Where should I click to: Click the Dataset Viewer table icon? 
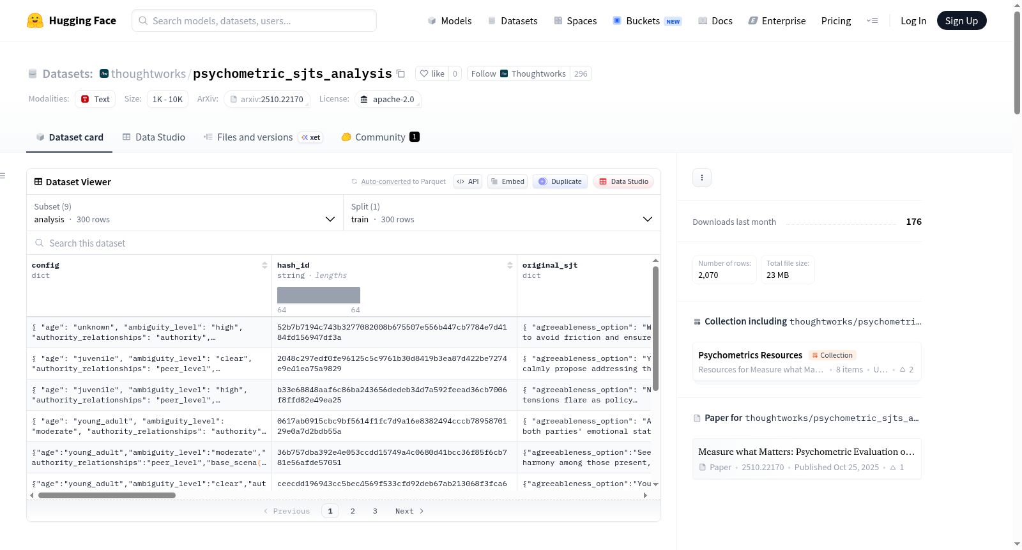point(38,182)
